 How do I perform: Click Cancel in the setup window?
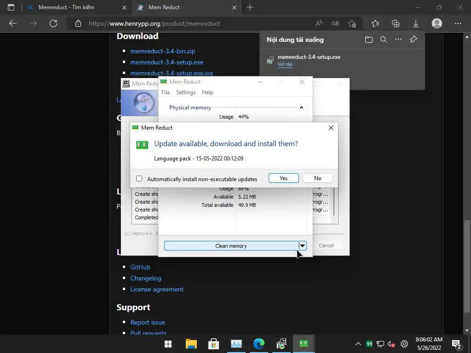(326, 245)
